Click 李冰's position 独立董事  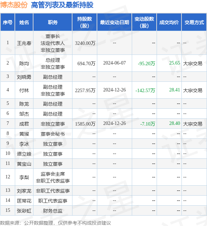[53, 144]
